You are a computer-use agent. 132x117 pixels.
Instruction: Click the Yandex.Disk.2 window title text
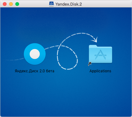69,4
